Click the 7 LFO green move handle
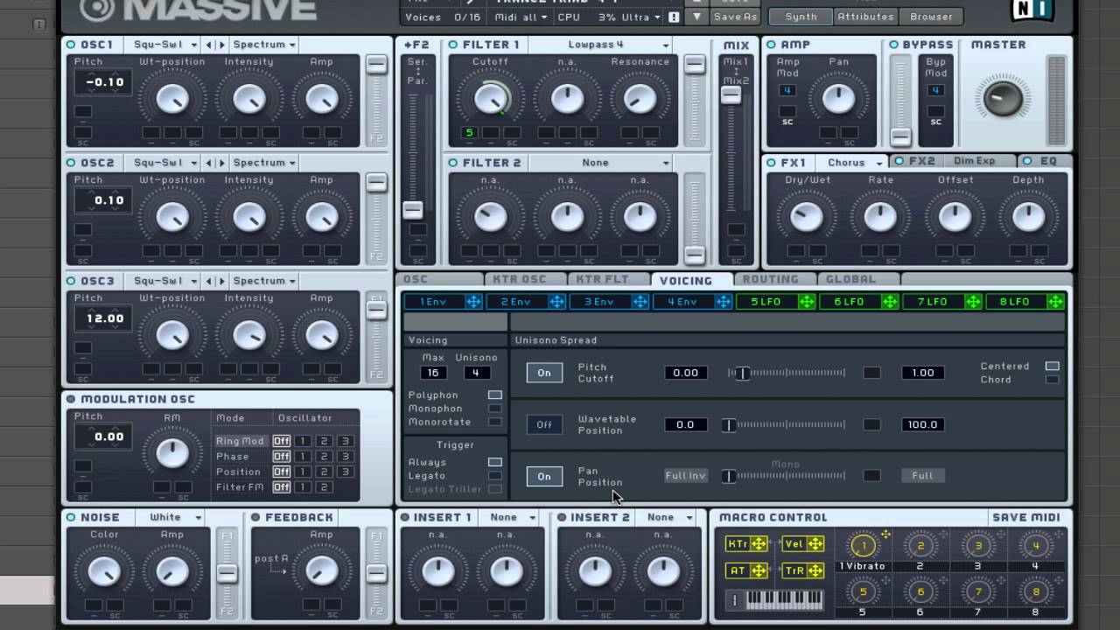Screen dimensions: 1120x630 (972, 302)
